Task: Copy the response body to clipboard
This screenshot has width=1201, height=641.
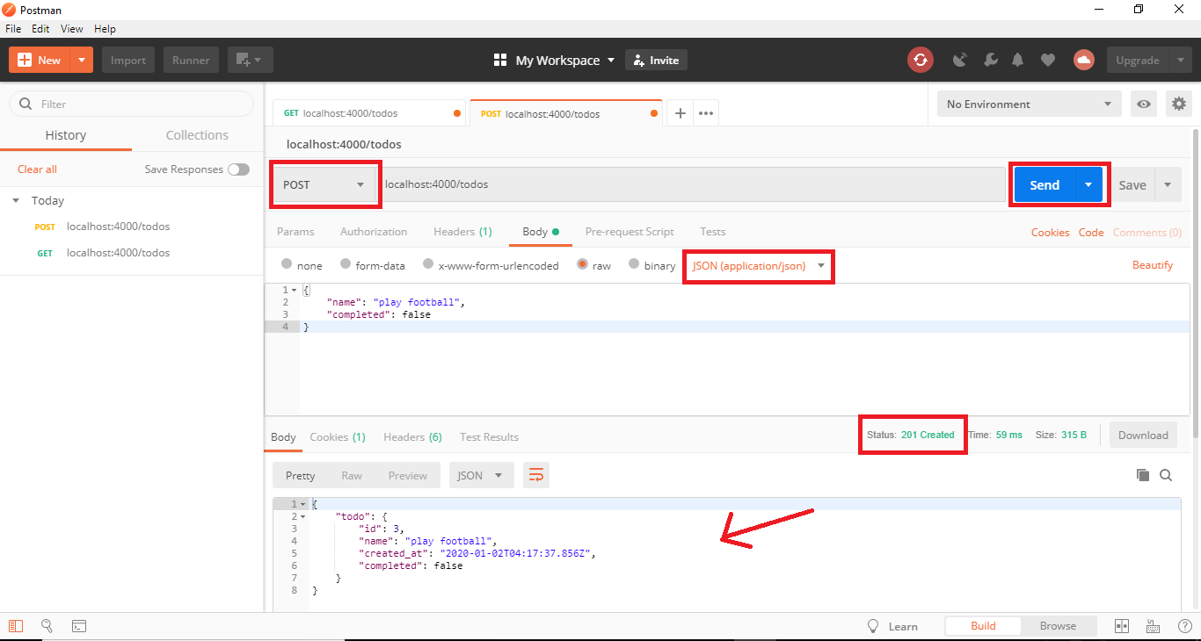Action: coord(1143,475)
